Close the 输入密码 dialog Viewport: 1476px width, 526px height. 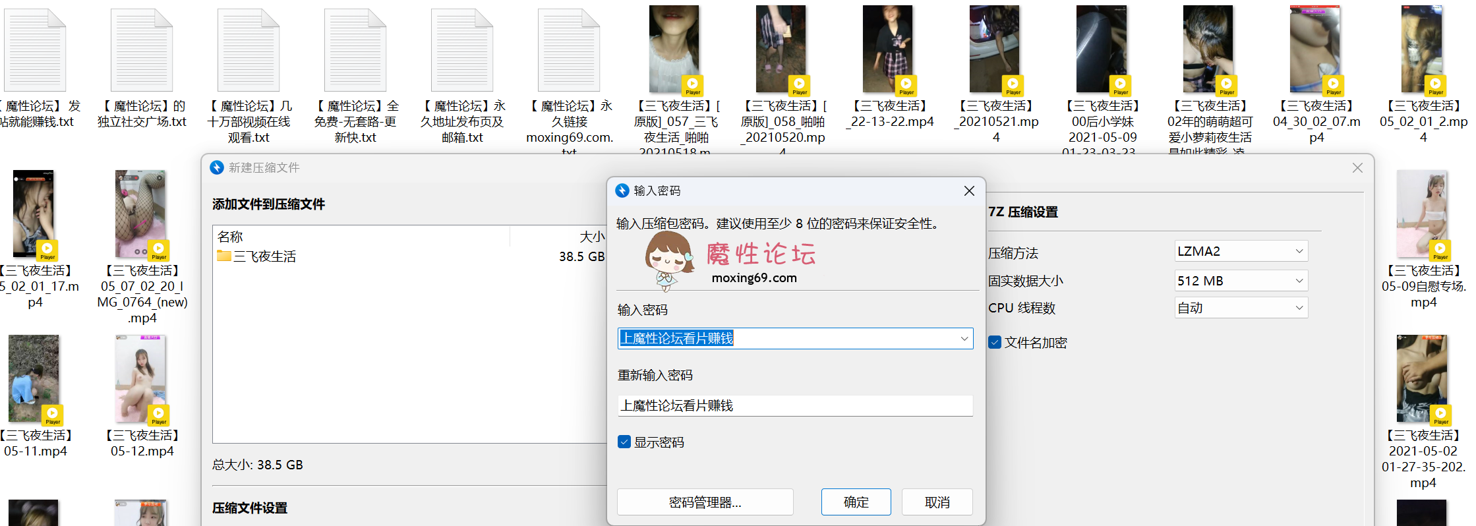click(969, 190)
